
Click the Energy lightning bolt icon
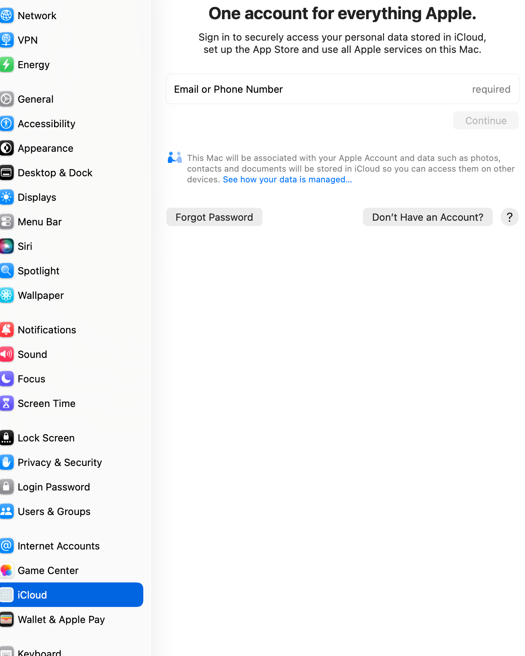pyautogui.click(x=7, y=64)
